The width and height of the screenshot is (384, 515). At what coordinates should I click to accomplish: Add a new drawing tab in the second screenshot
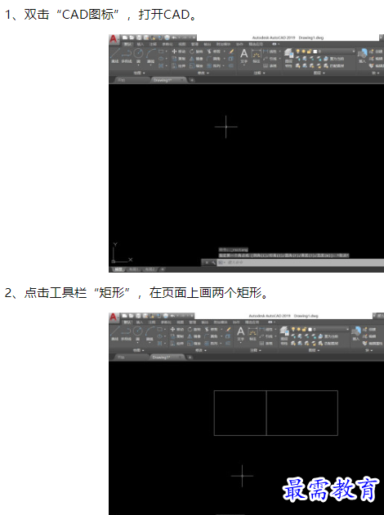(x=190, y=357)
